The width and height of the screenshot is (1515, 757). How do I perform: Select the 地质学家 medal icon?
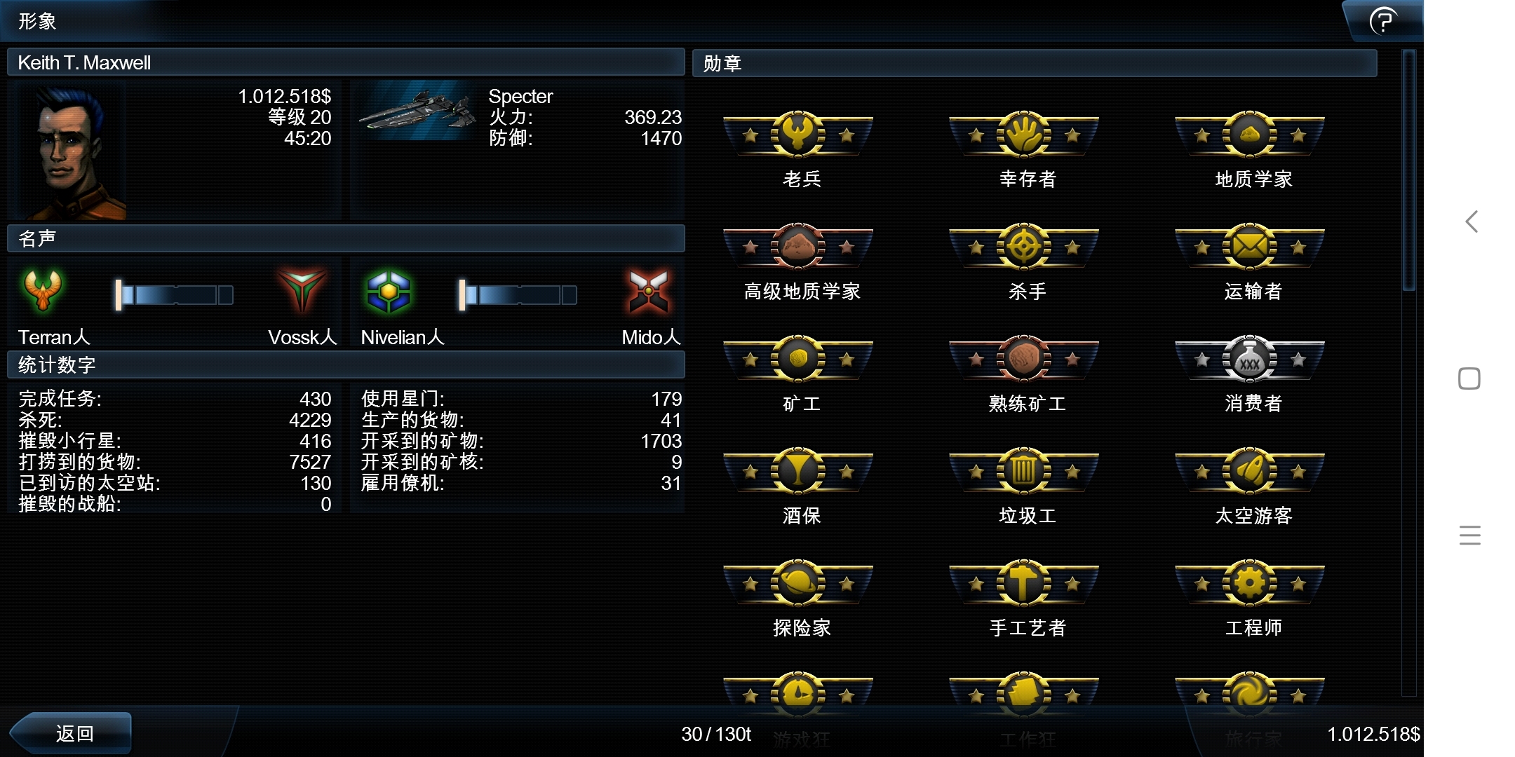click(1250, 133)
